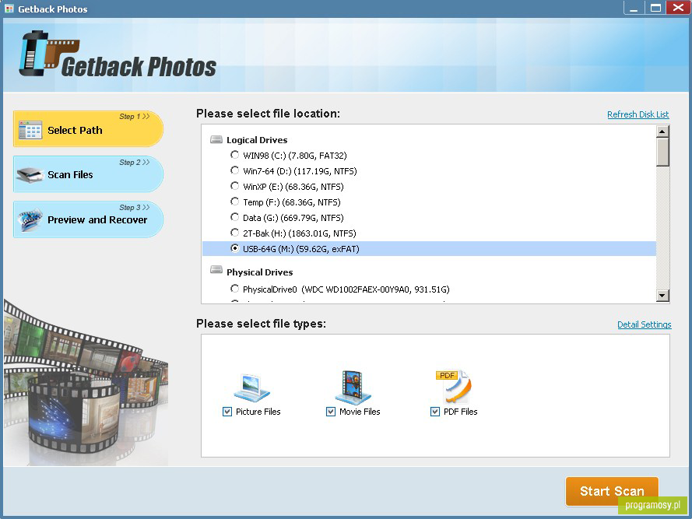Select the USB-64G (M:) drive radio button
Viewport: 692px width, 519px height.
pos(235,248)
